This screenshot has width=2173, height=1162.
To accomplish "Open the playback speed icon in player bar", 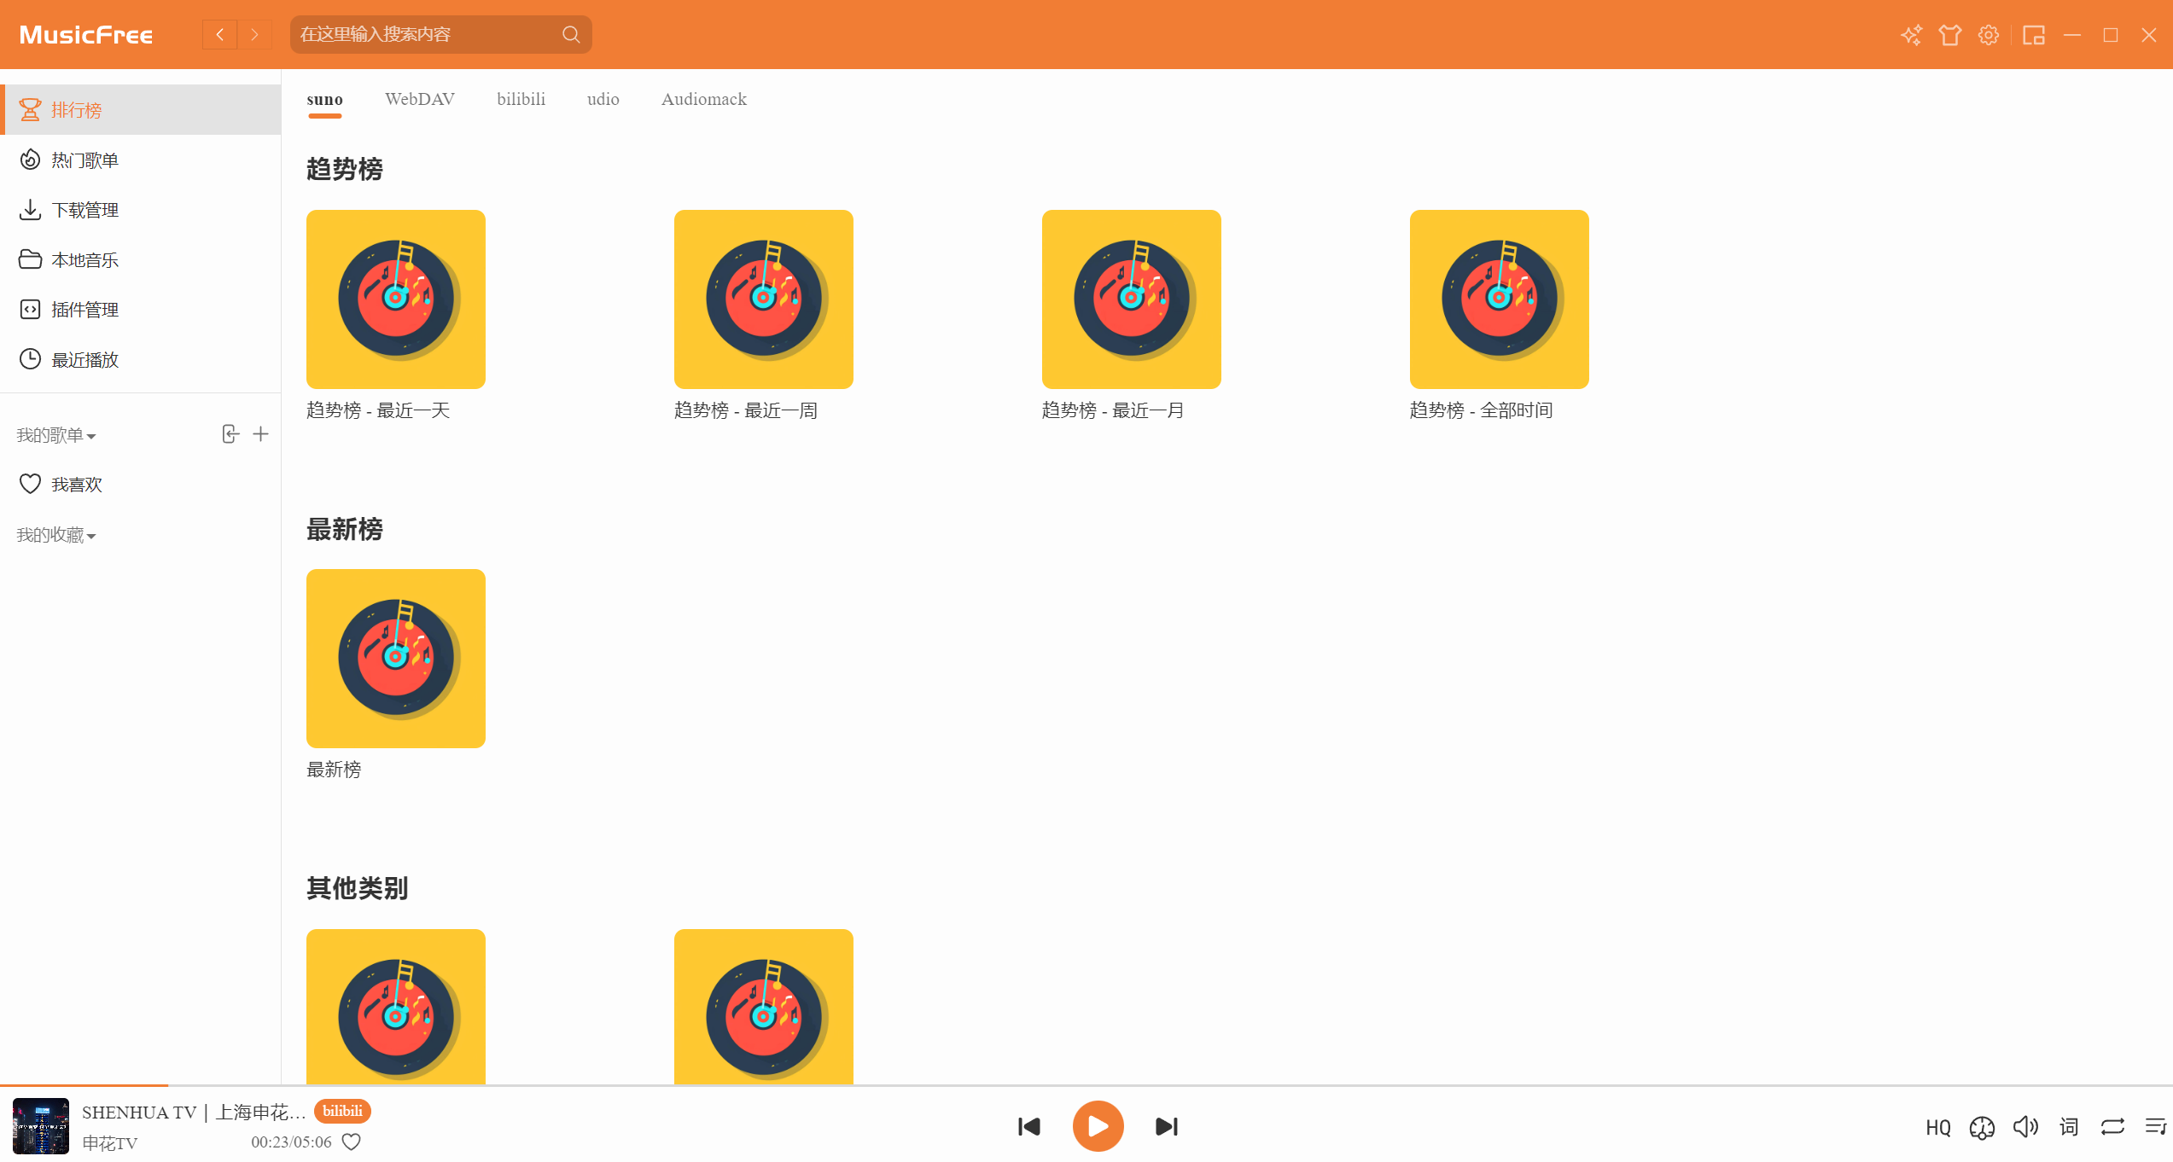I will 1982,1128.
